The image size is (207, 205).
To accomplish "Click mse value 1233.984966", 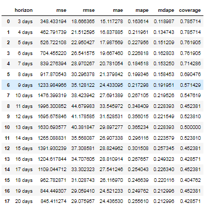I will click(52, 85).
